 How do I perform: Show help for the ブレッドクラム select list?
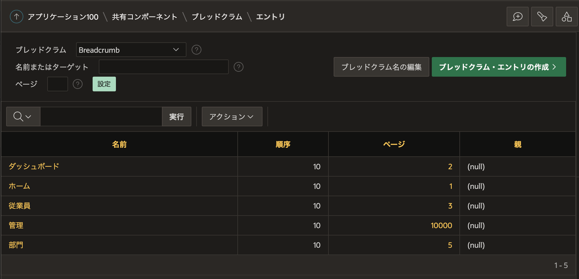click(197, 50)
